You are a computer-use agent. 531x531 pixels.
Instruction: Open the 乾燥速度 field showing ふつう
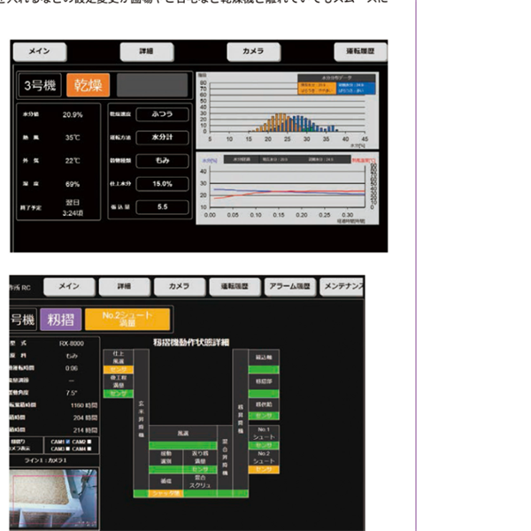coord(161,114)
